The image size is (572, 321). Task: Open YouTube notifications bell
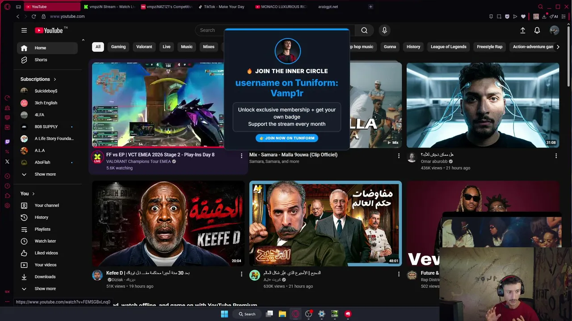point(537,30)
